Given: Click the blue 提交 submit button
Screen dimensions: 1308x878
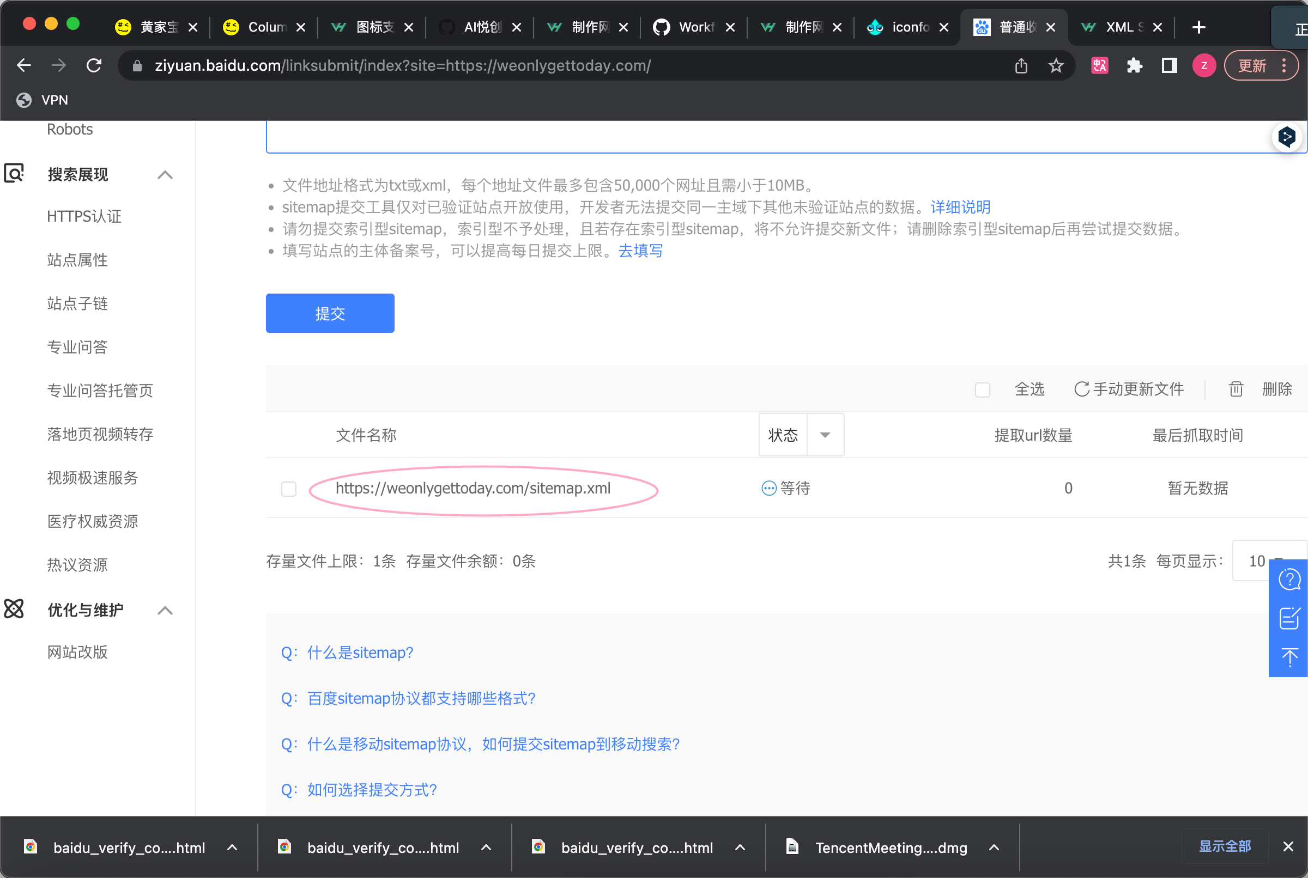Looking at the screenshot, I should click(330, 313).
